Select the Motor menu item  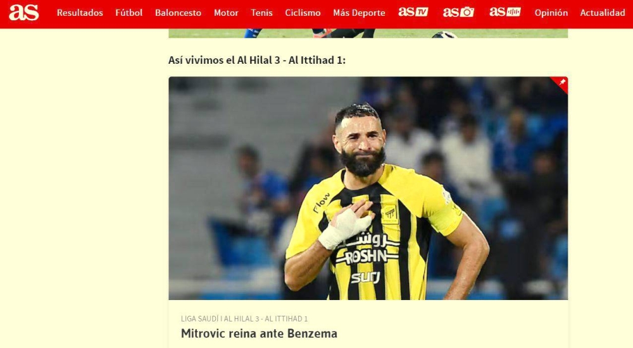coord(226,13)
